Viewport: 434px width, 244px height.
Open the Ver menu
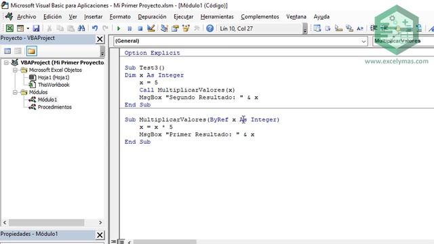pyautogui.click(x=73, y=16)
